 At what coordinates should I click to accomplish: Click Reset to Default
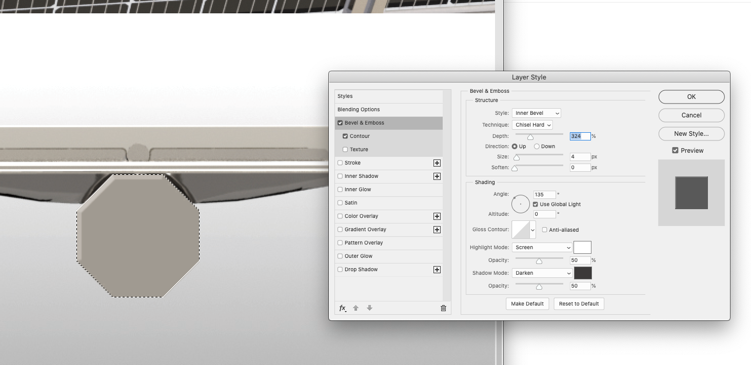pyautogui.click(x=579, y=303)
